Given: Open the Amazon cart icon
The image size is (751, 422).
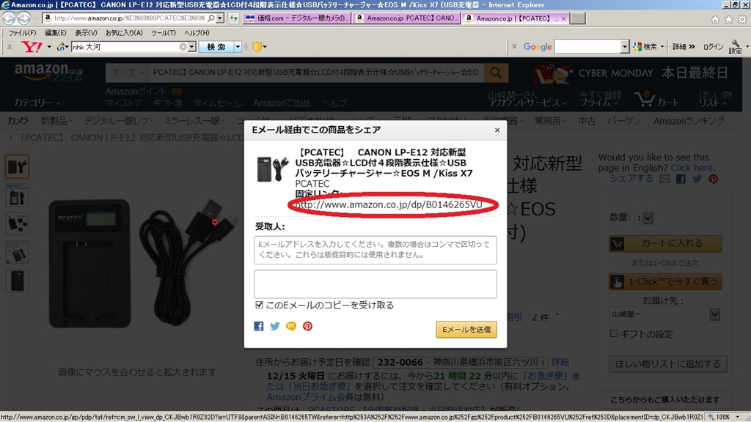Looking at the screenshot, I should pyautogui.click(x=645, y=99).
